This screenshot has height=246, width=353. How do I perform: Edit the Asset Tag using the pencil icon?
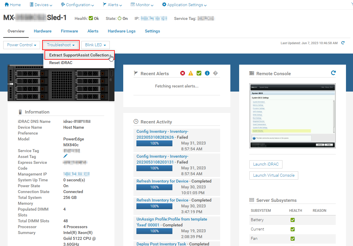(66, 156)
